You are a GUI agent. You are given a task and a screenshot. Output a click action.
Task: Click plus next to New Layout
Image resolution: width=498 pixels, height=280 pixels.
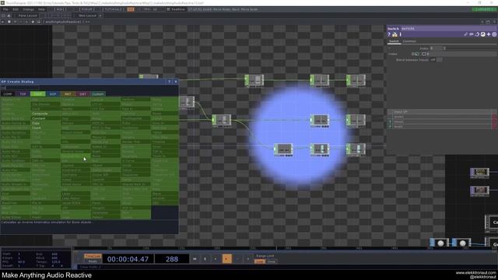click(100, 16)
